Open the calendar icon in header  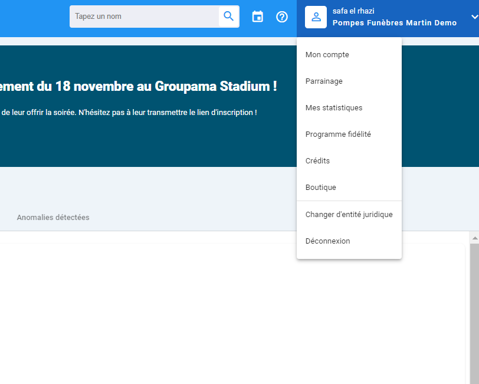tap(258, 17)
